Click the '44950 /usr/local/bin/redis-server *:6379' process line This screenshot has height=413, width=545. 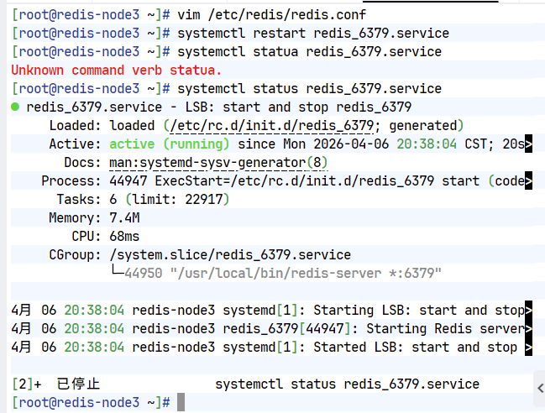(283, 273)
